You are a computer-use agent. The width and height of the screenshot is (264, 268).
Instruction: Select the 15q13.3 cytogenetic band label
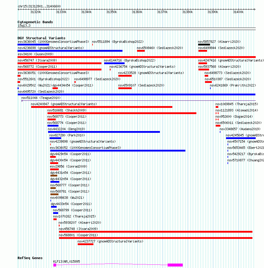tap(24, 26)
